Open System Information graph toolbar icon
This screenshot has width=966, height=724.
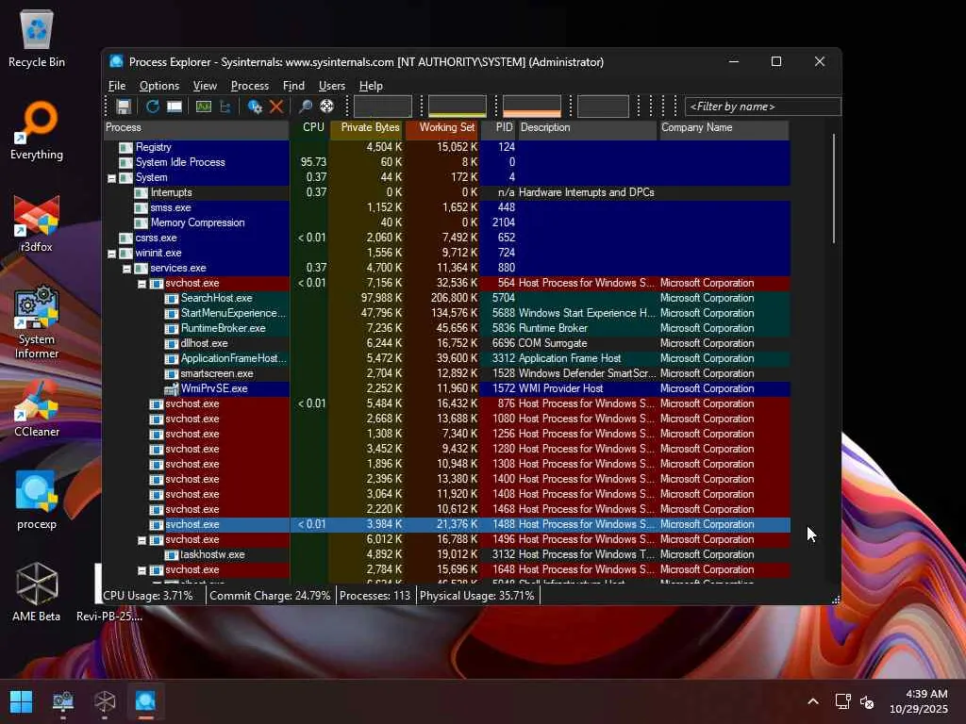coord(204,107)
